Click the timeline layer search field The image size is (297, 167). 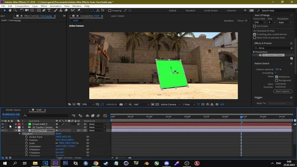[45, 116]
